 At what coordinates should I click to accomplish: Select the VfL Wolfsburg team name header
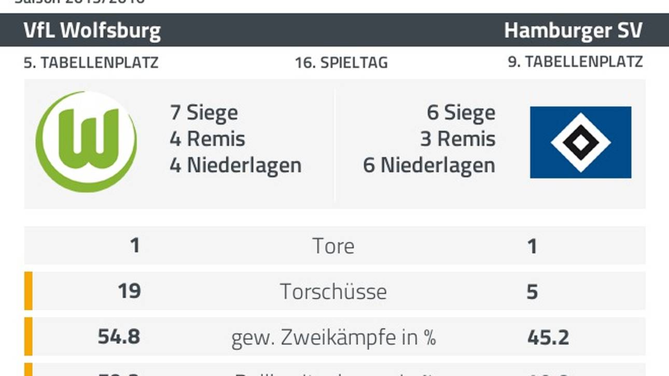pos(92,31)
